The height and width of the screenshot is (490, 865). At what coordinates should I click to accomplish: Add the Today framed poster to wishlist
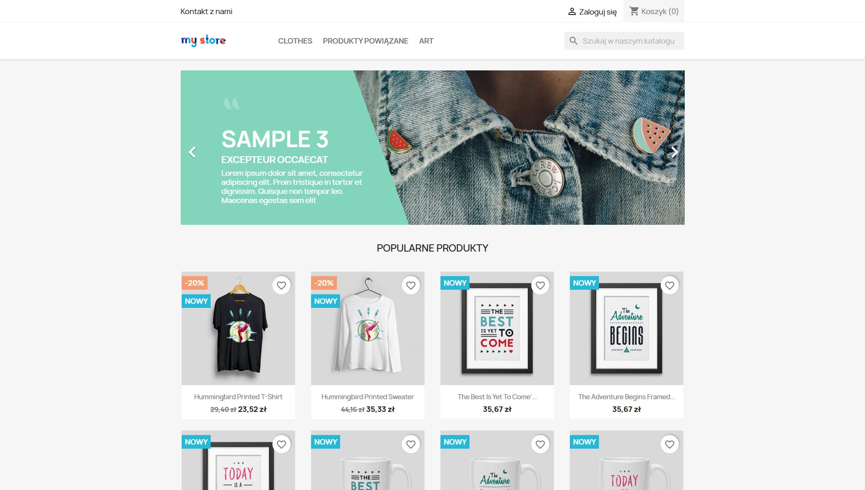(282, 444)
